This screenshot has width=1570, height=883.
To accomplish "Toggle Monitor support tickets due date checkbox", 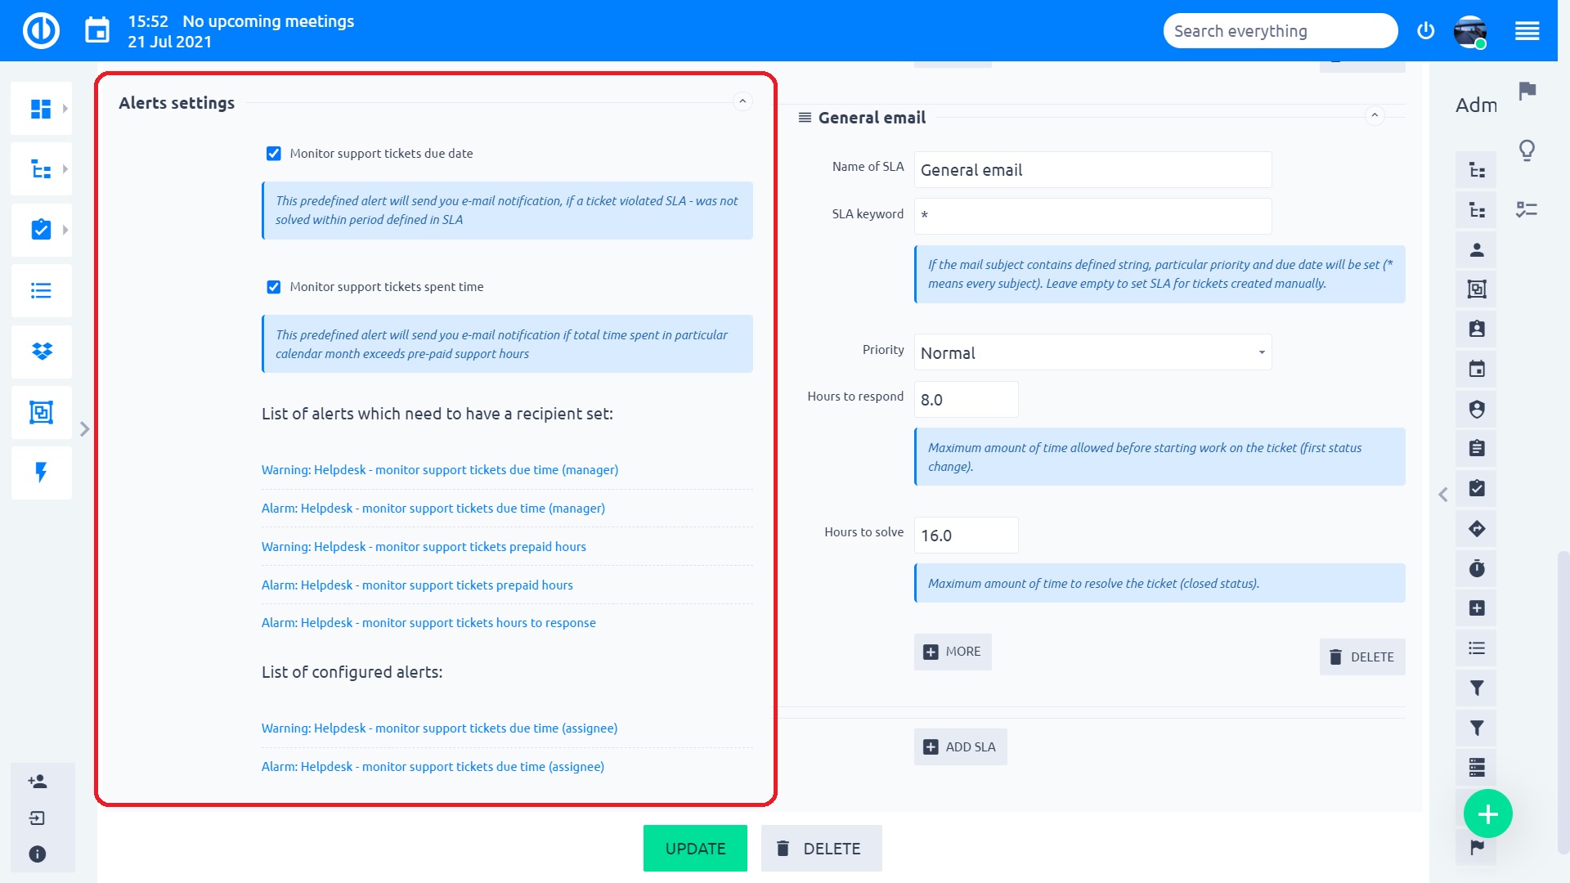I will tap(274, 154).
